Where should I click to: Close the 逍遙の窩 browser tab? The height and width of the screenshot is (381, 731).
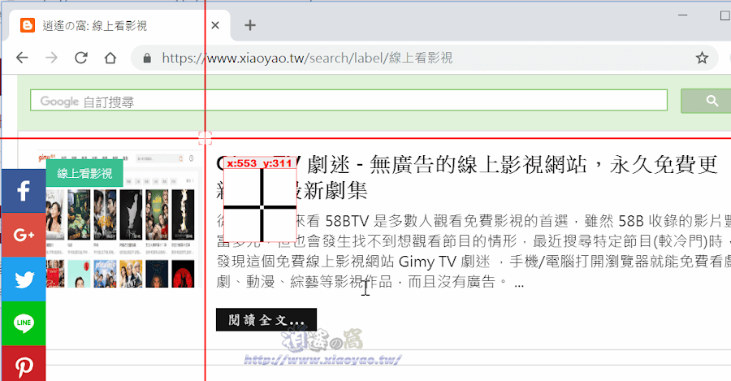tap(215, 25)
